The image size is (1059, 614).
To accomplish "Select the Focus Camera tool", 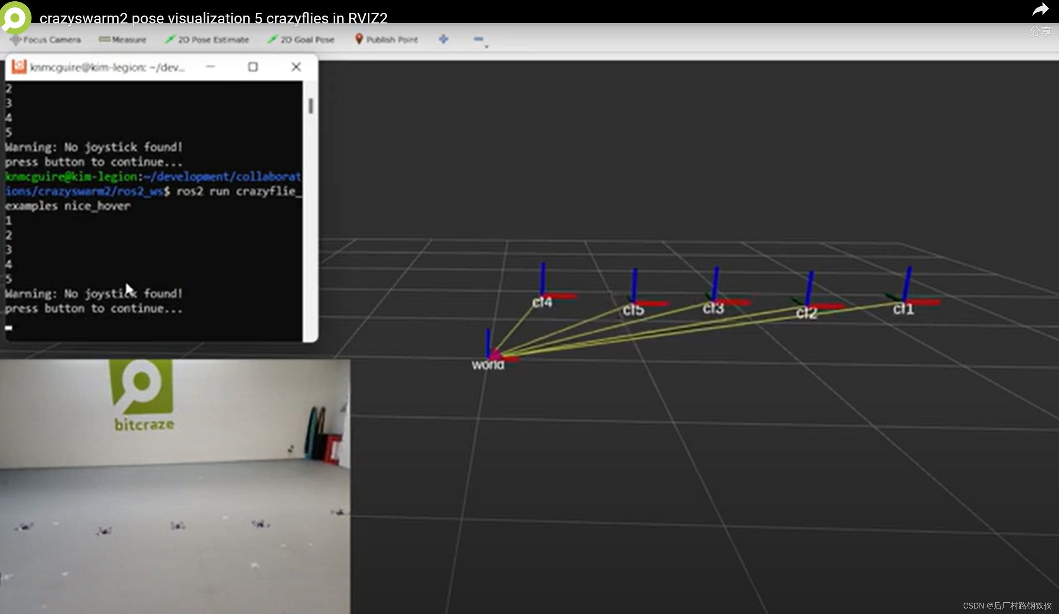I will [x=46, y=40].
